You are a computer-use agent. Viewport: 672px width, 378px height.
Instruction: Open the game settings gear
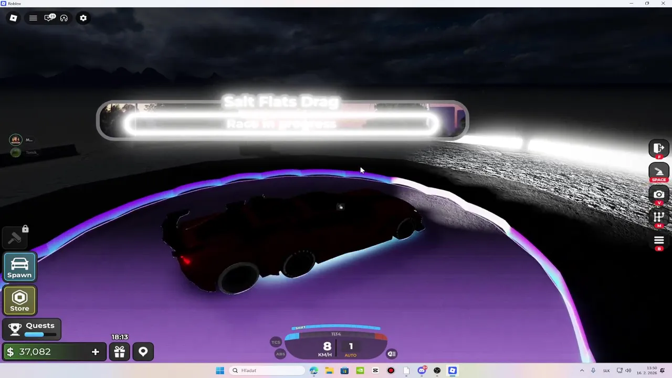pyautogui.click(x=83, y=18)
